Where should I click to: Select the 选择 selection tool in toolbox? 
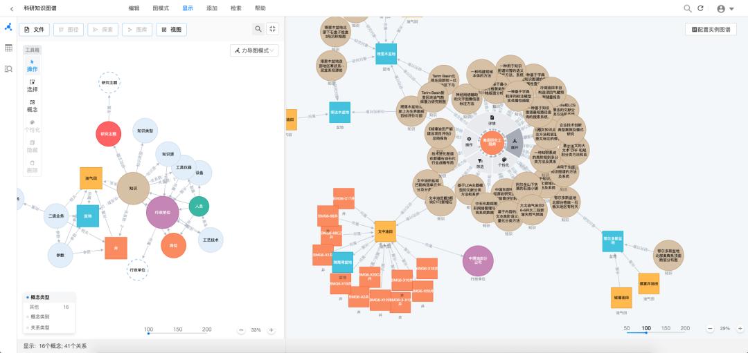coord(33,86)
